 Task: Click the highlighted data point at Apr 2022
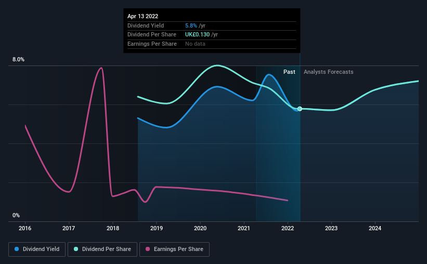300,109
